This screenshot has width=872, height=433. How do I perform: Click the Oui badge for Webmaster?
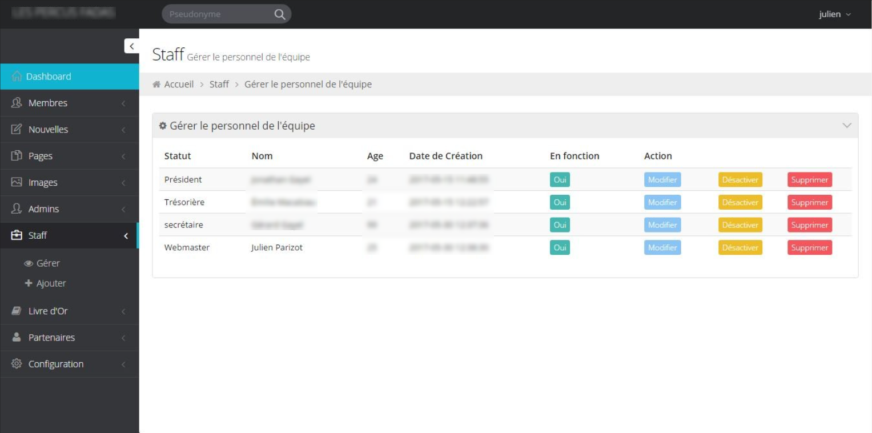pos(559,247)
